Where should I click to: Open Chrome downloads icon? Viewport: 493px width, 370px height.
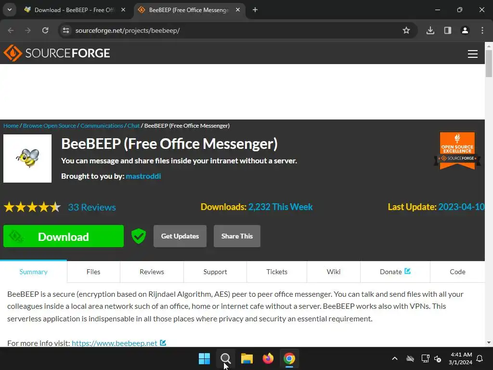click(430, 30)
